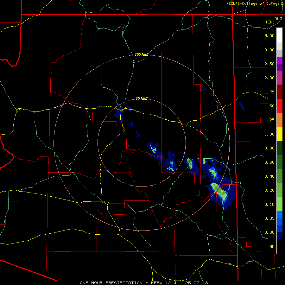The width and height of the screenshot is (285, 285).
Task: Click the '0.40' legend value
Action: (269, 176)
